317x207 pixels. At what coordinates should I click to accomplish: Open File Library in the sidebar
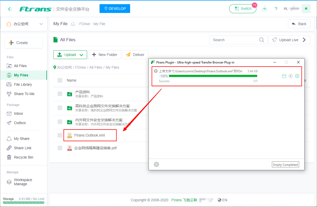(23, 84)
